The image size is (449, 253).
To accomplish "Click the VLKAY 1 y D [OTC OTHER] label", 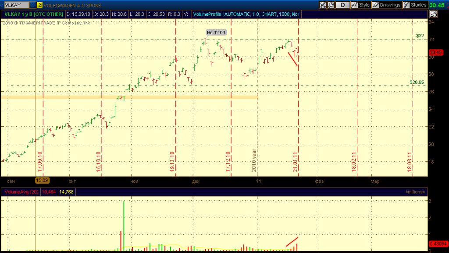I will (x=34, y=14).
